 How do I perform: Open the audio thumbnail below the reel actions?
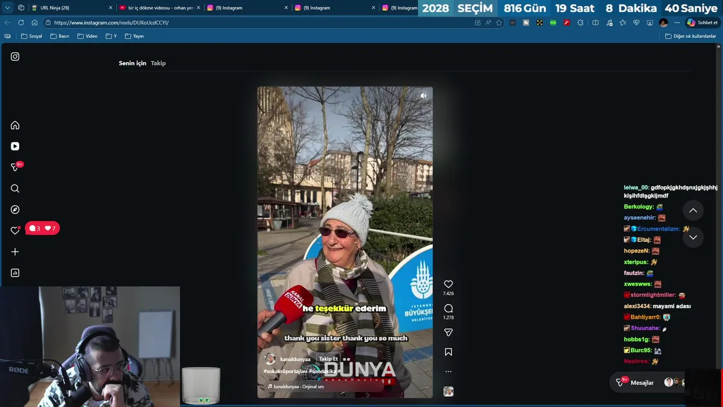point(448,391)
